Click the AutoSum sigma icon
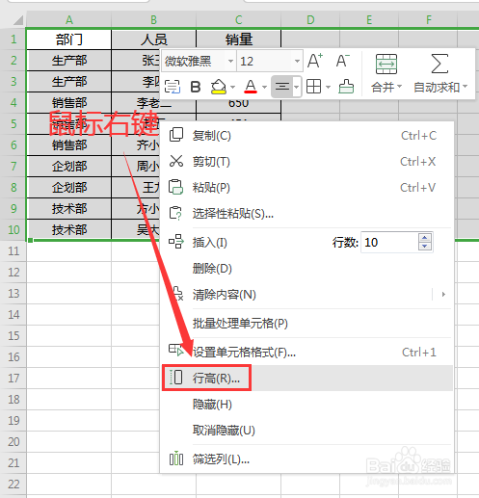This screenshot has width=479, height=498. [439, 64]
